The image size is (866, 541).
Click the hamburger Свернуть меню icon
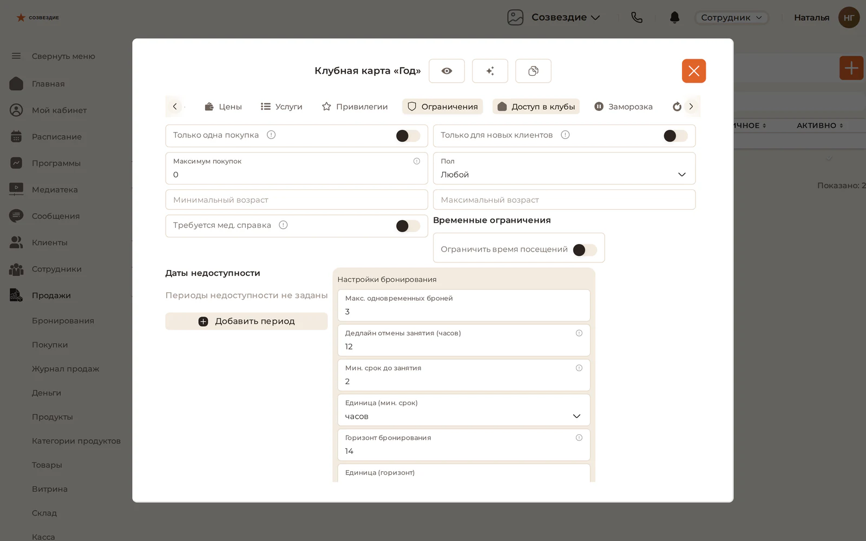click(16, 56)
